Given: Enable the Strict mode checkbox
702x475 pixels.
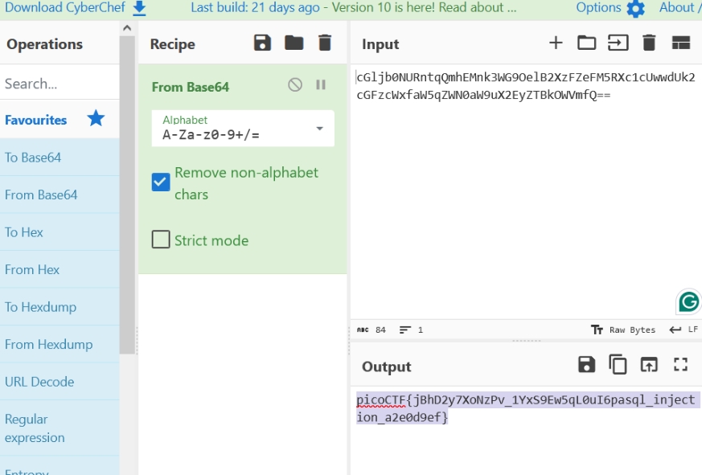Looking at the screenshot, I should [161, 240].
